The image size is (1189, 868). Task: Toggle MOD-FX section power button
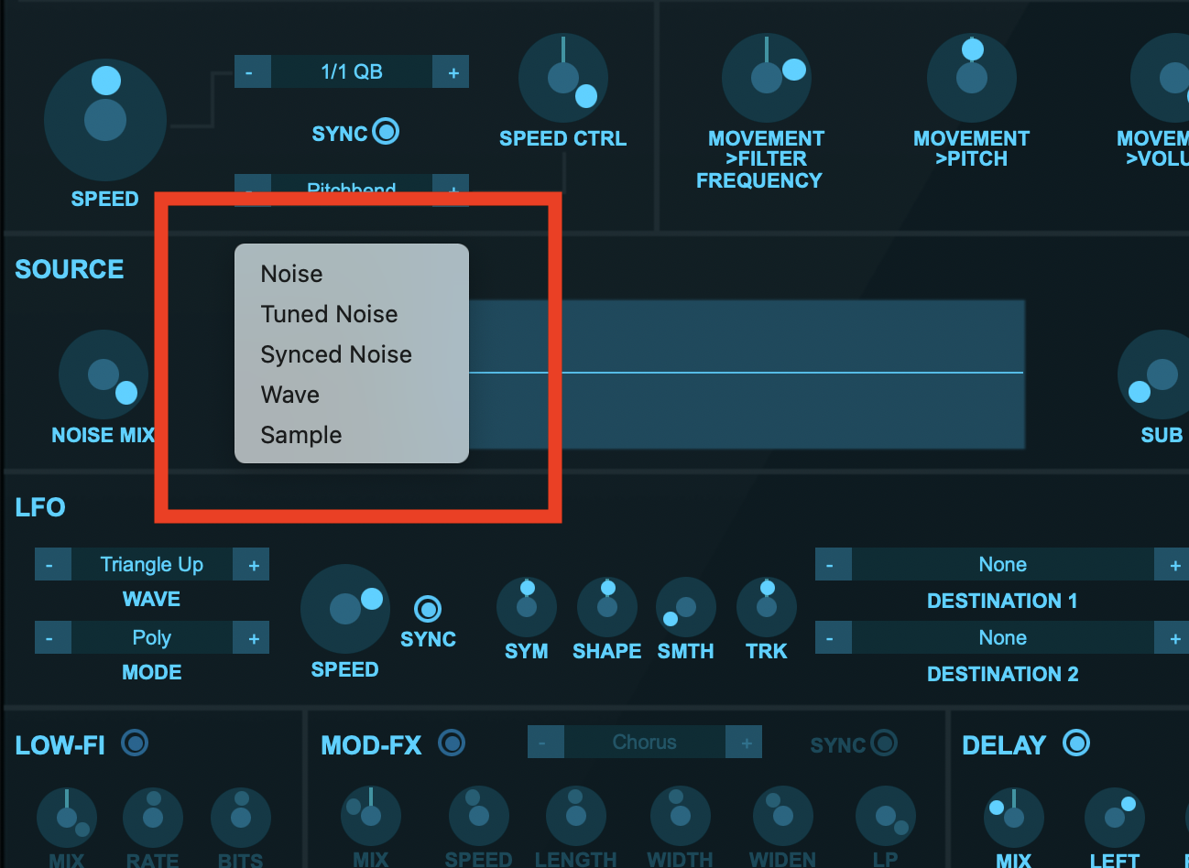(452, 743)
